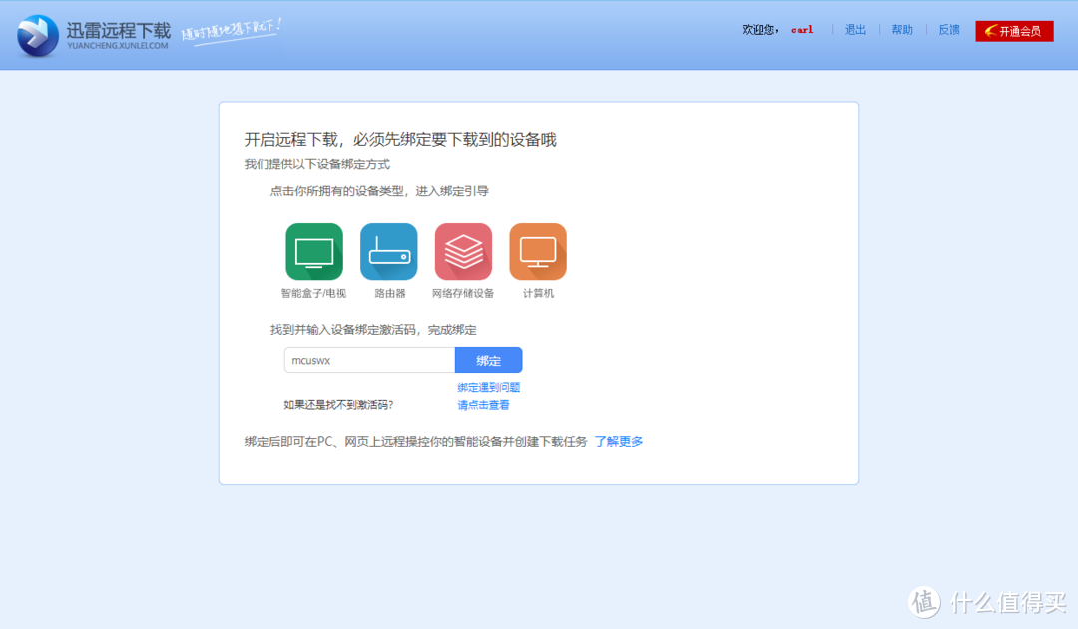
Task: Open the 请点击查看 link
Action: [483, 405]
